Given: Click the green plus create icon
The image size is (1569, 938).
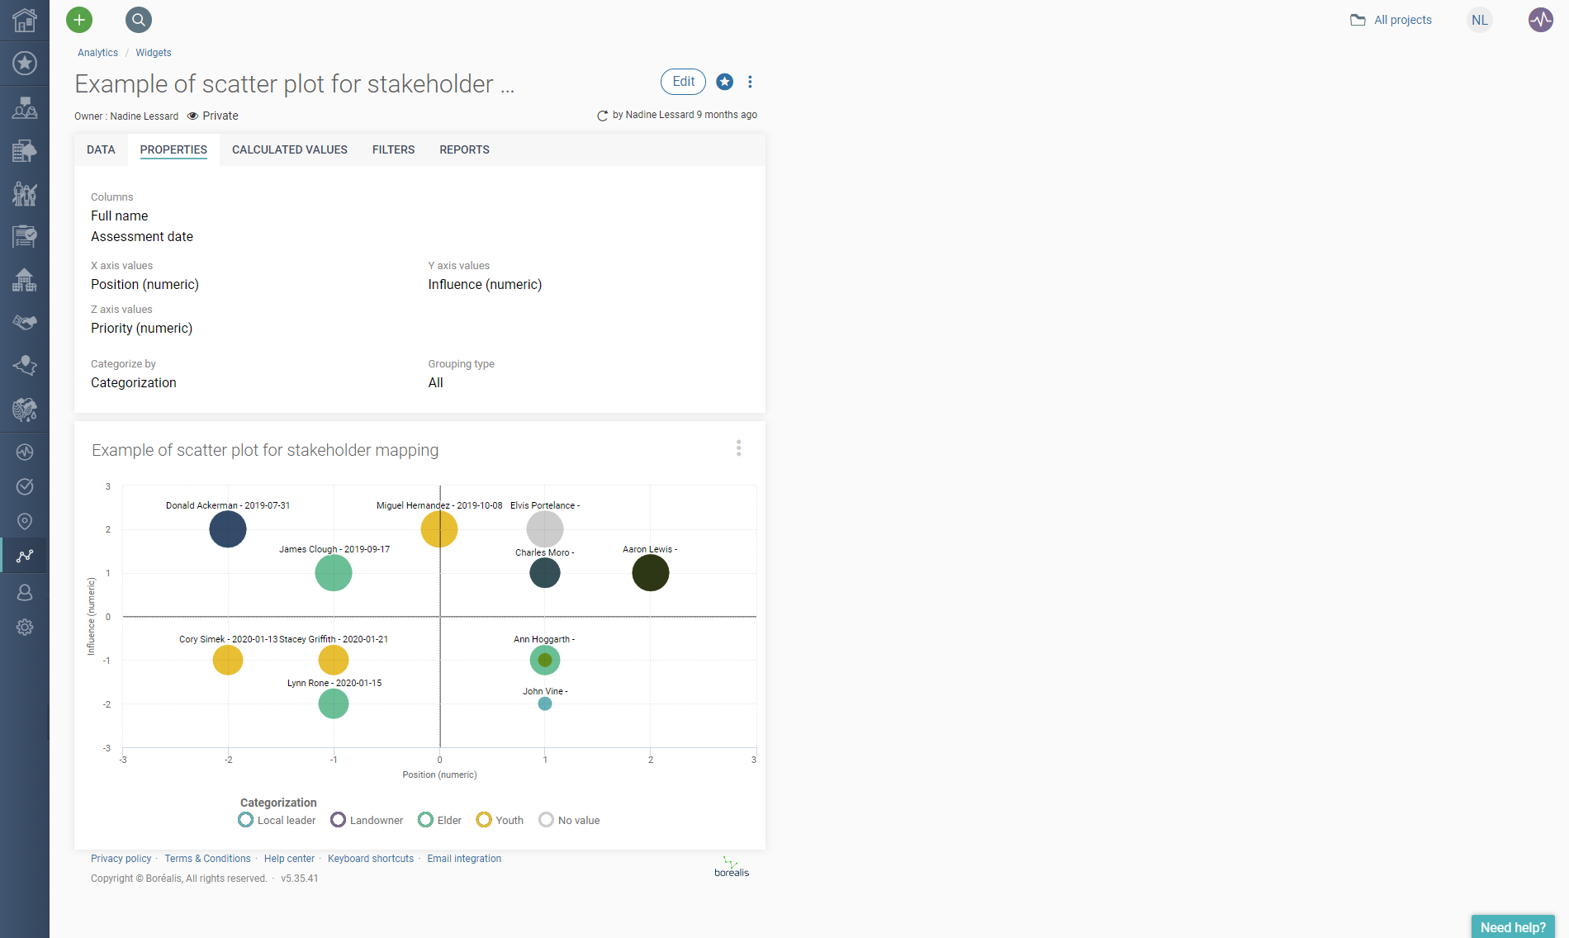Looking at the screenshot, I should coord(78,19).
